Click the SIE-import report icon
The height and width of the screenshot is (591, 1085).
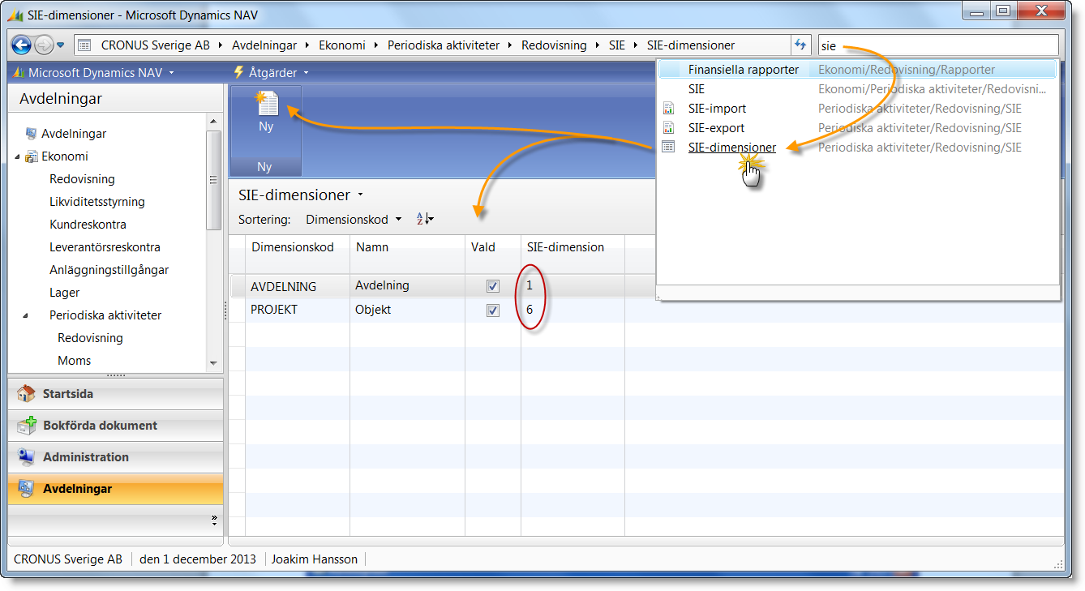(x=669, y=109)
